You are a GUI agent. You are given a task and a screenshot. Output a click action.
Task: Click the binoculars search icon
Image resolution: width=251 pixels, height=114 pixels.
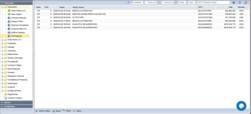233,2
